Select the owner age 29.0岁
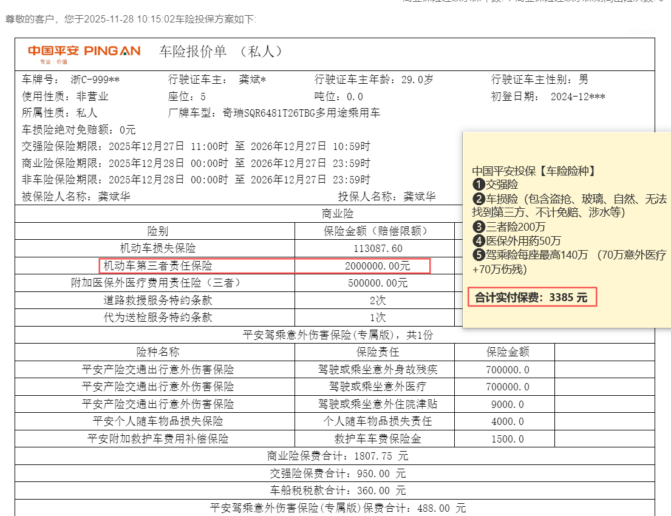The width and height of the screenshot is (671, 516). pos(417,80)
